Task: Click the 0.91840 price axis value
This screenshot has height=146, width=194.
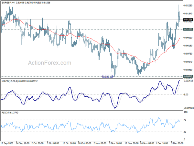Action: point(188,14)
